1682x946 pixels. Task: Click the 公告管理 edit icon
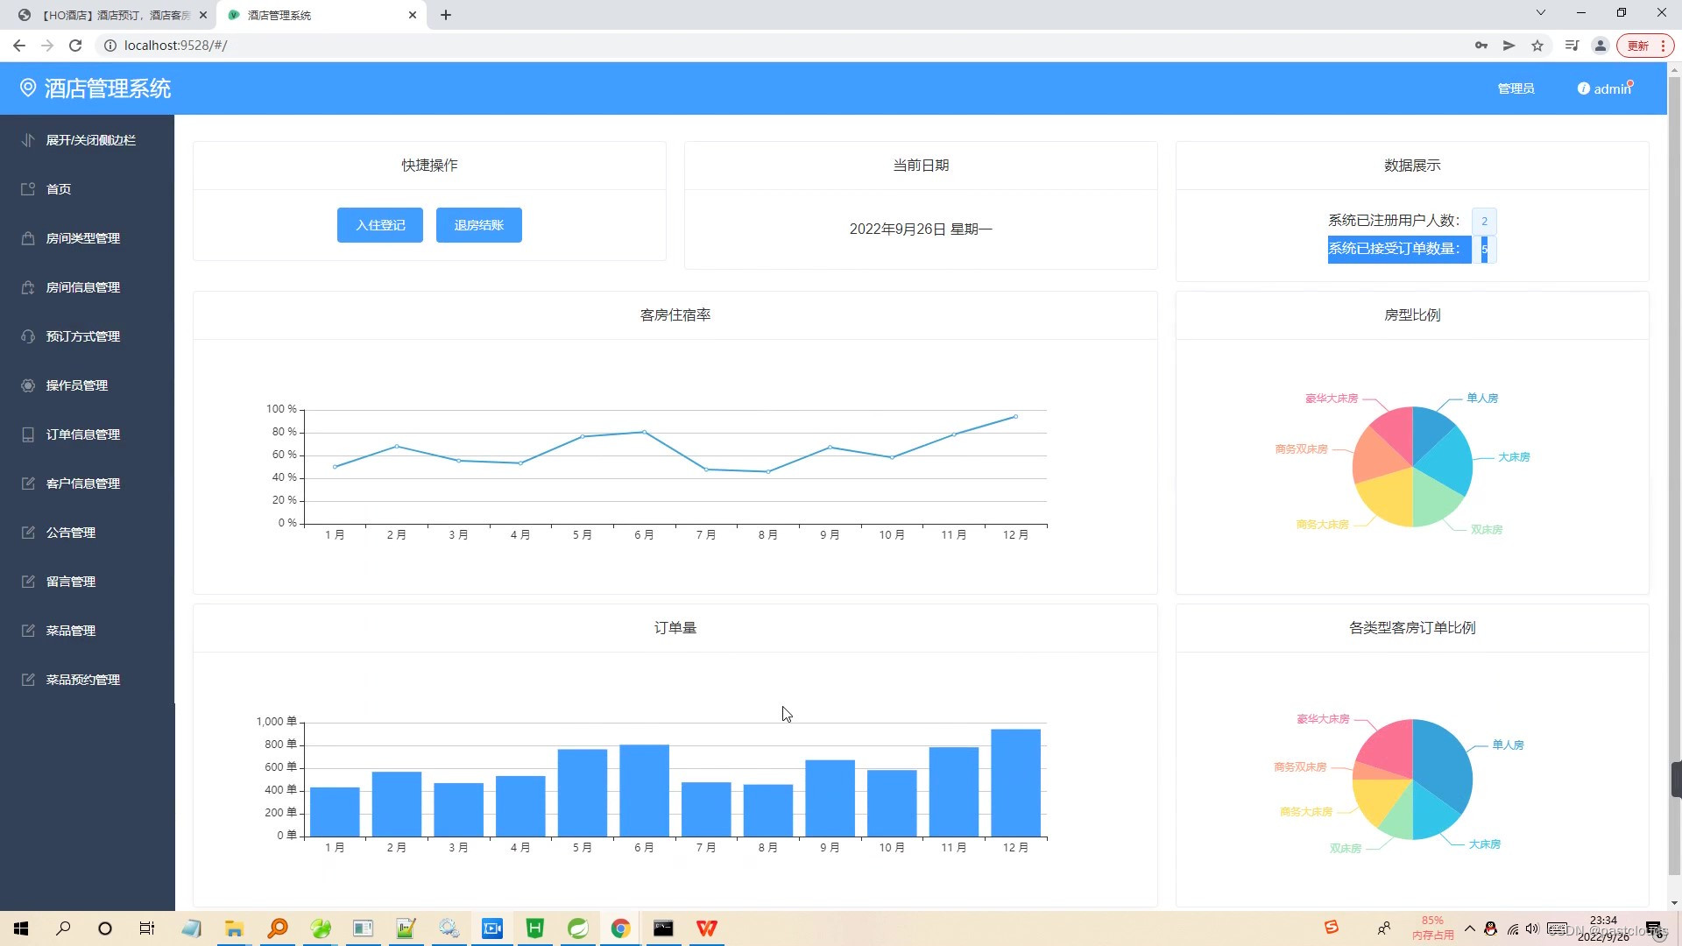tap(28, 533)
